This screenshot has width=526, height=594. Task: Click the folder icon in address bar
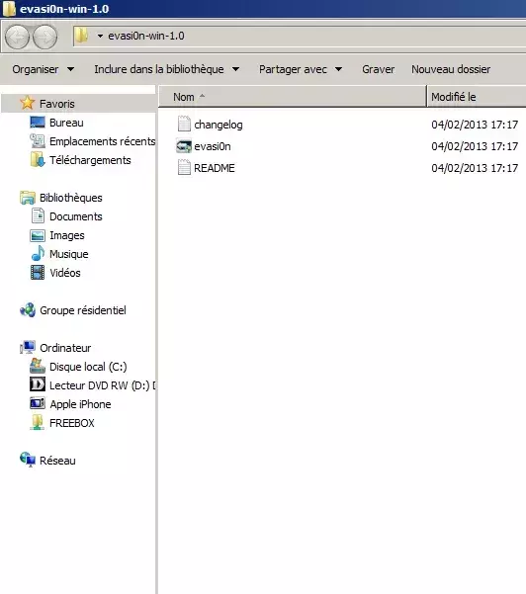(81, 36)
